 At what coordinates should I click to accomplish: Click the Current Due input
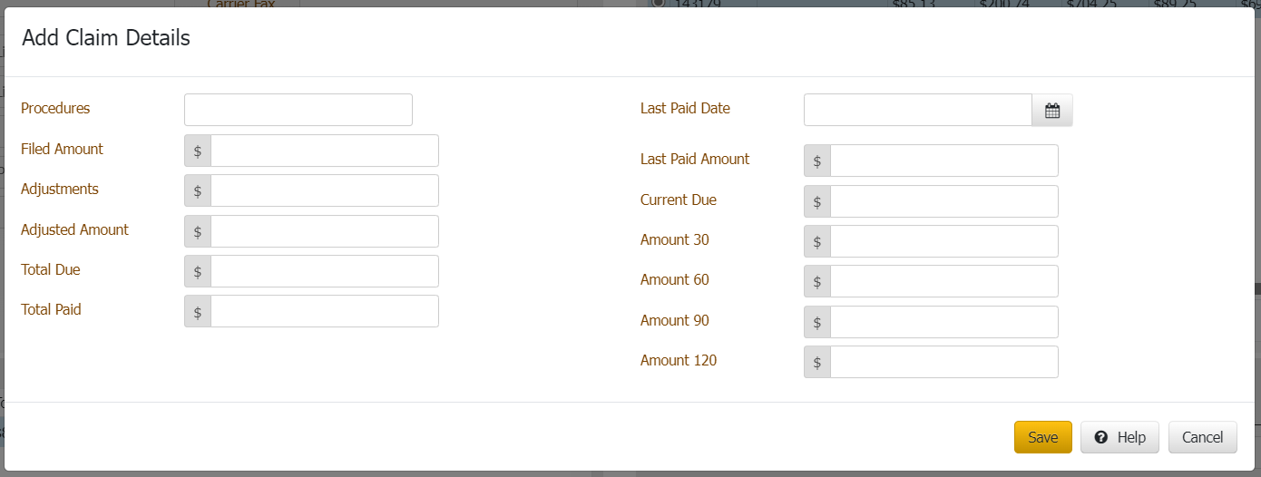(x=943, y=201)
